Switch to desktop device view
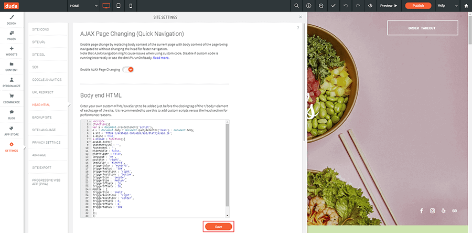This screenshot has width=472, height=233. tap(106, 6)
